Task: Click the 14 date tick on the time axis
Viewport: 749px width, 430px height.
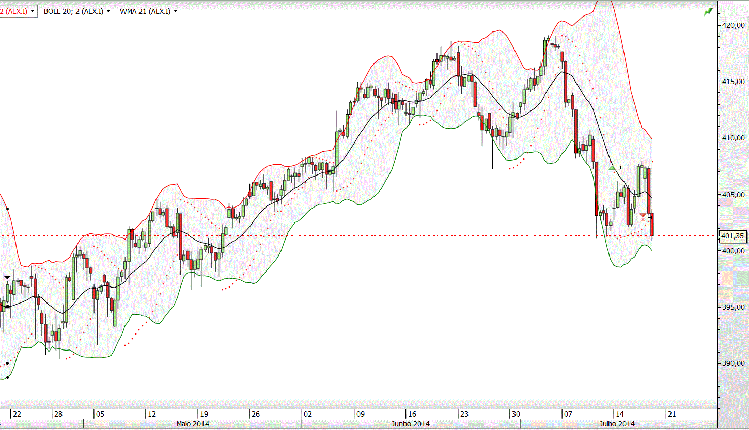Action: tap(620, 414)
